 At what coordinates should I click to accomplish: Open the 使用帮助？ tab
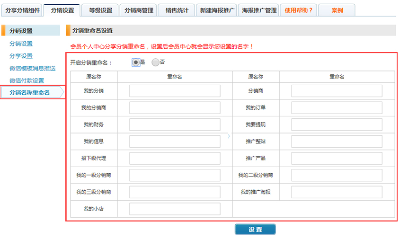[x=299, y=10]
